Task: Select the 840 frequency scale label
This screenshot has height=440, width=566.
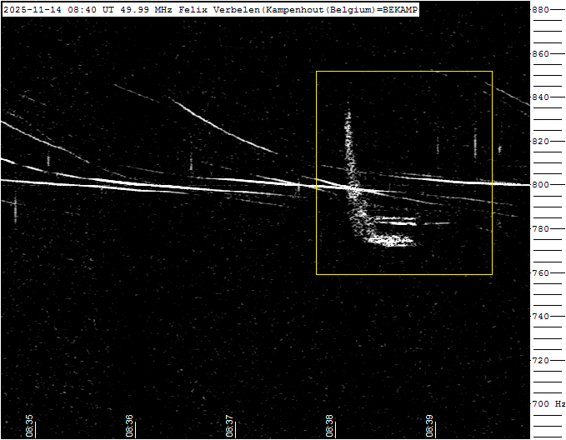Action: pos(541,97)
